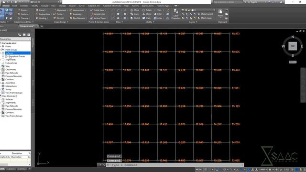Toggle the layer on/off lightbulb in Layers panel
Viewport: 306px width, 172px height.
(x=183, y=10)
